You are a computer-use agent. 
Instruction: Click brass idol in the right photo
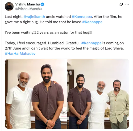[107, 112]
